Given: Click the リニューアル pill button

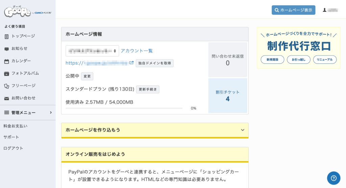Looking at the screenshot, I should 325,60.
